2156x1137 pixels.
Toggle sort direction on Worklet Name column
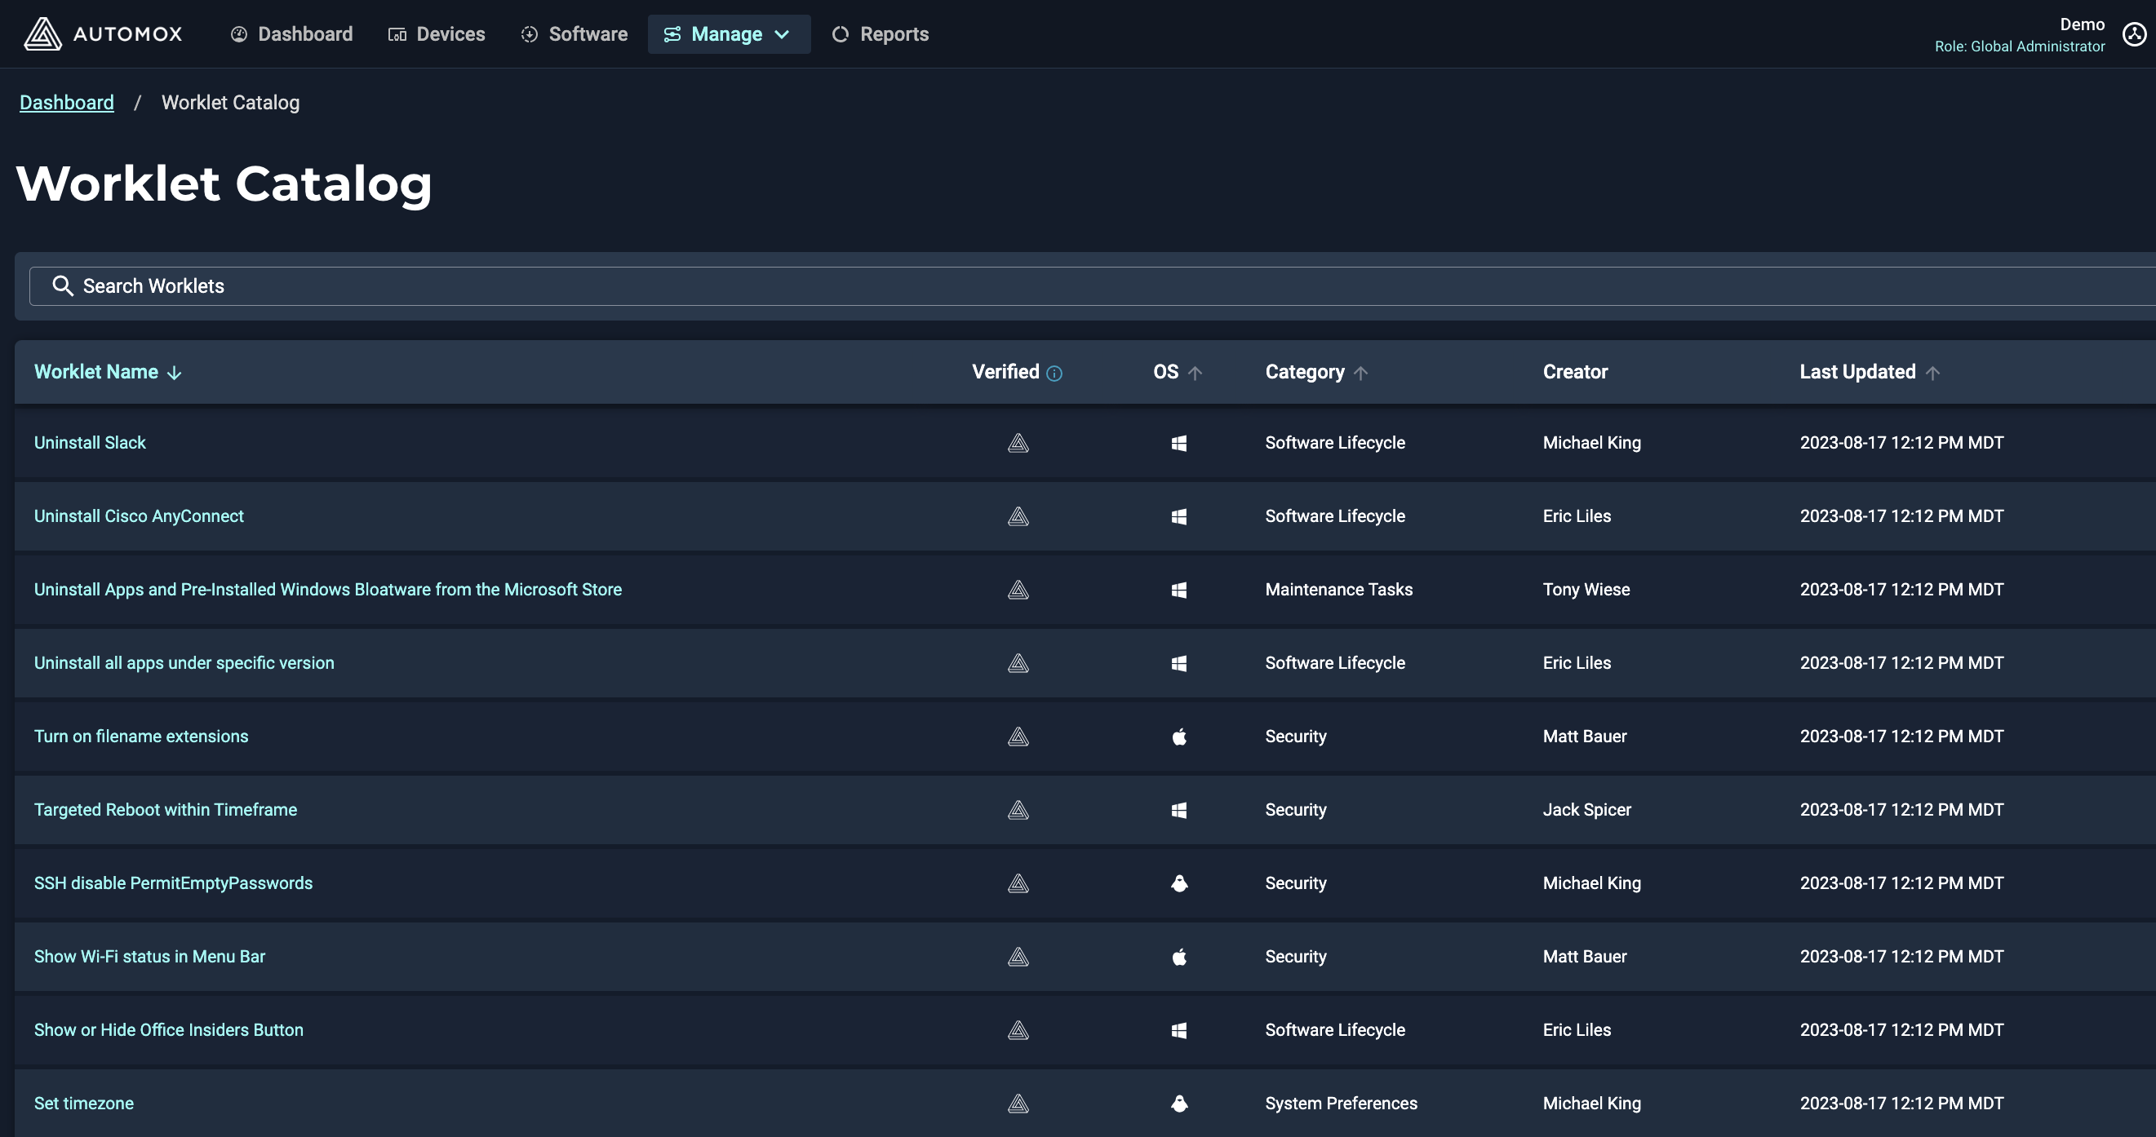(x=173, y=373)
